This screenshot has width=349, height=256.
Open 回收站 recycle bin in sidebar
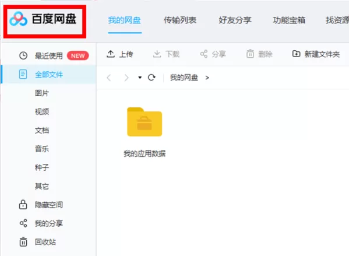click(x=45, y=242)
